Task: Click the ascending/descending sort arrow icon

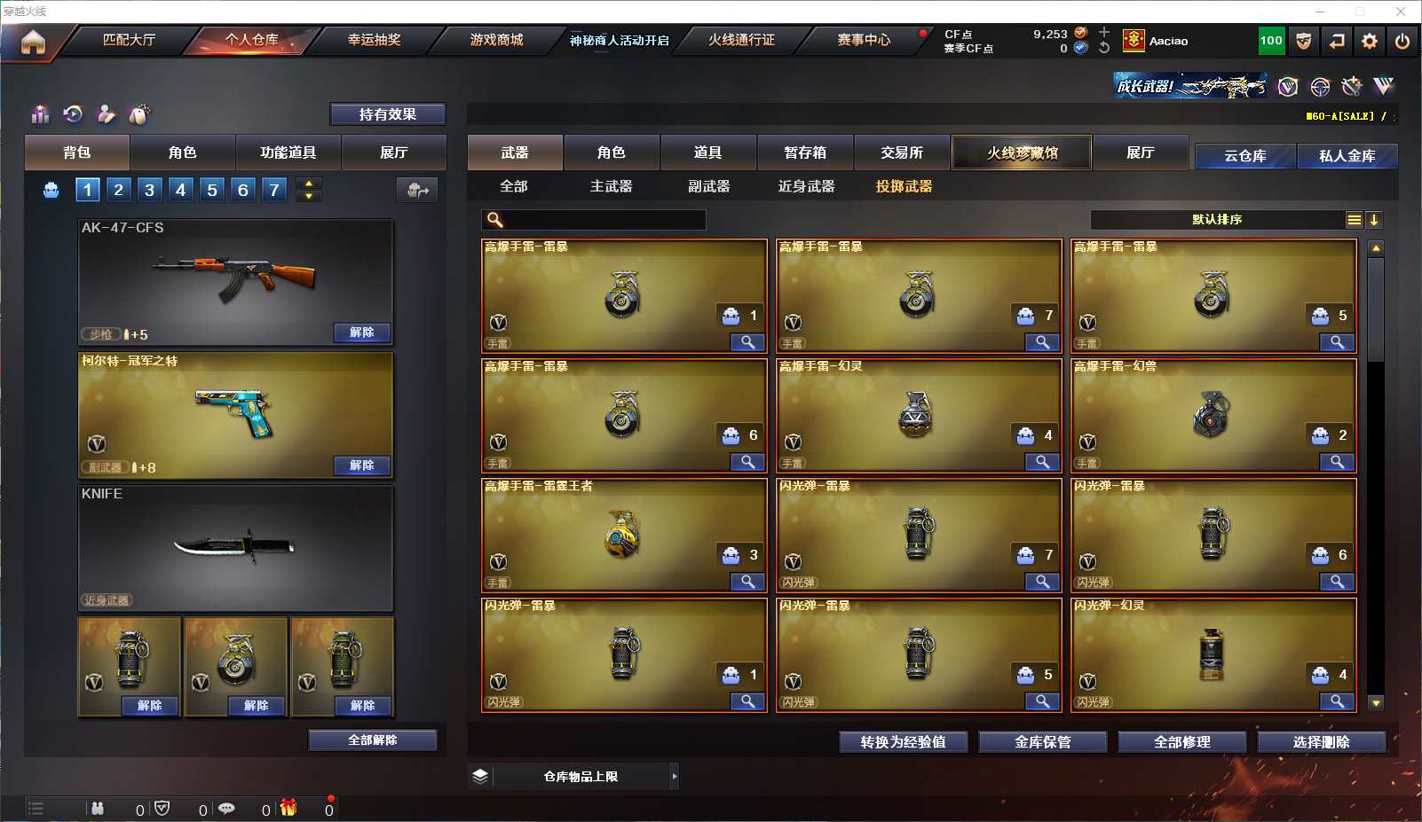Action: click(1373, 220)
